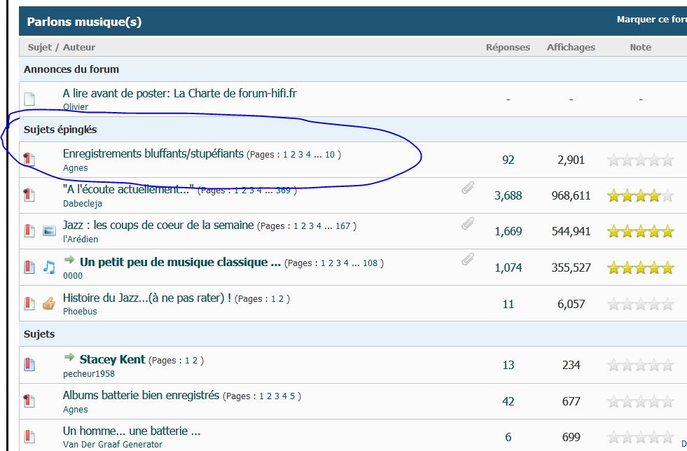This screenshot has height=451, width=687.
Task: Click the star rating for Stacey Kent thread
Action: tap(641, 365)
